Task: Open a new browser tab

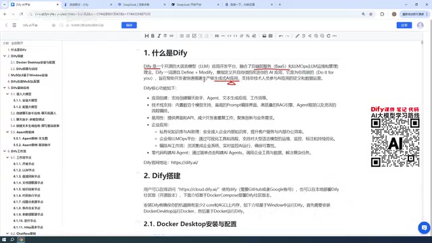Action: (279, 5)
